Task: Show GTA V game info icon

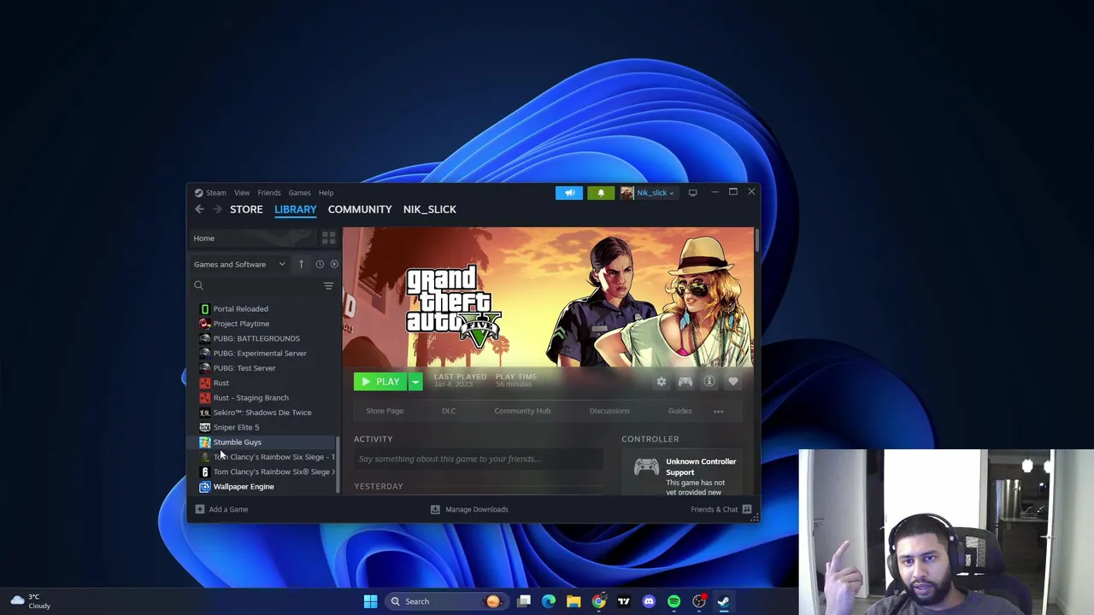Action: coord(709,382)
